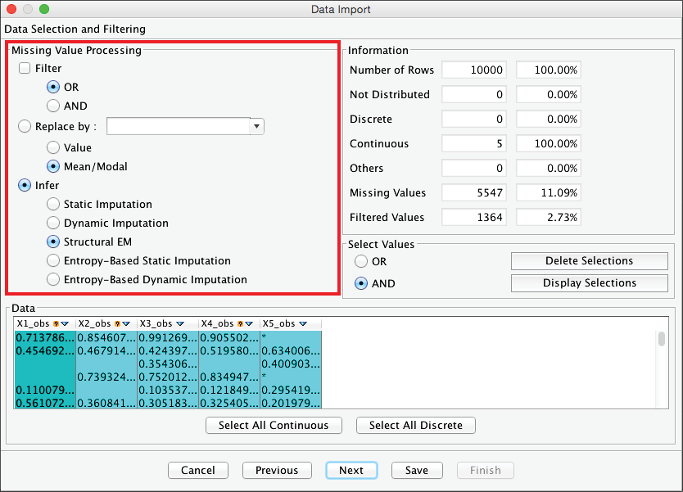Click the blue arrow icon on X1_obs header

65,324
